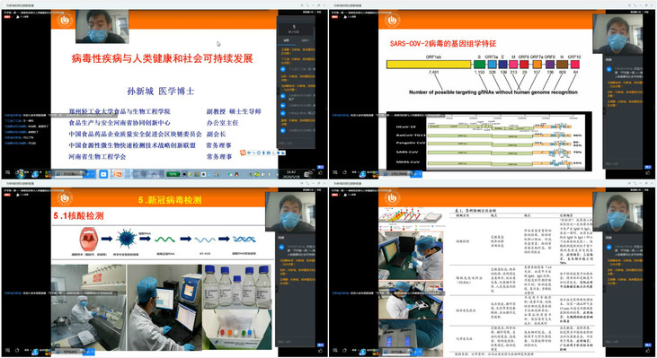Screen dimensions: 657x358
Task: Click the first blue chat avatar beside title slide
Action: click(283, 69)
